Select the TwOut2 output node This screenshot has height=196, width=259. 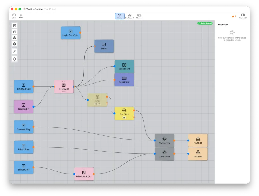pos(198,154)
